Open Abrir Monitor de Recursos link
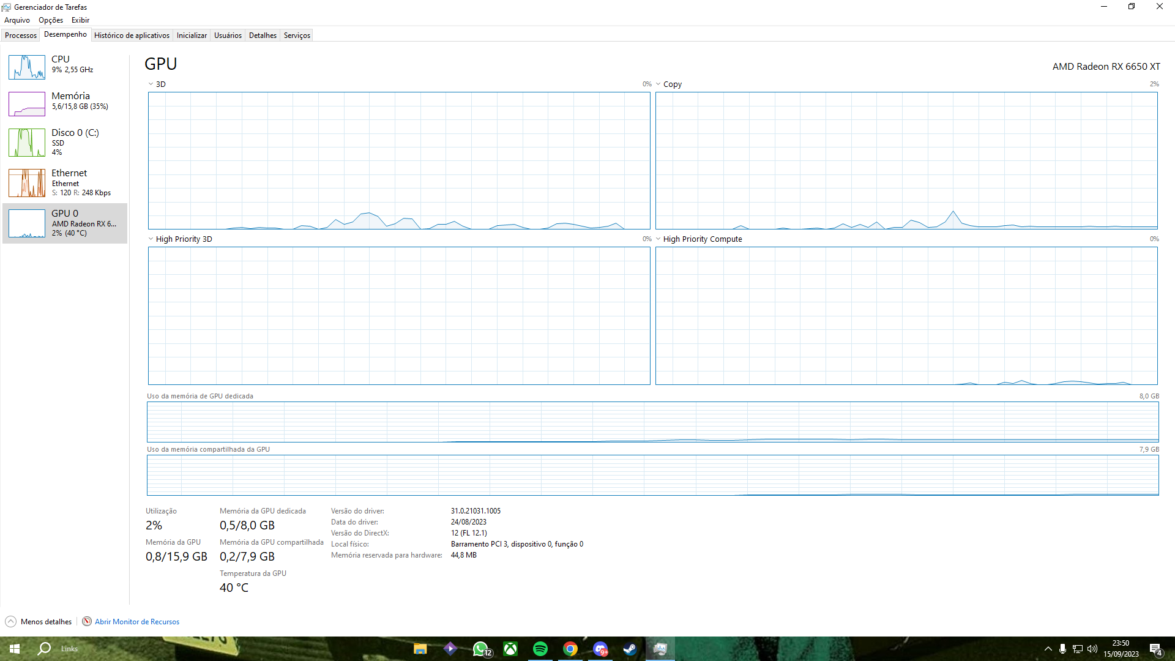 tap(137, 622)
